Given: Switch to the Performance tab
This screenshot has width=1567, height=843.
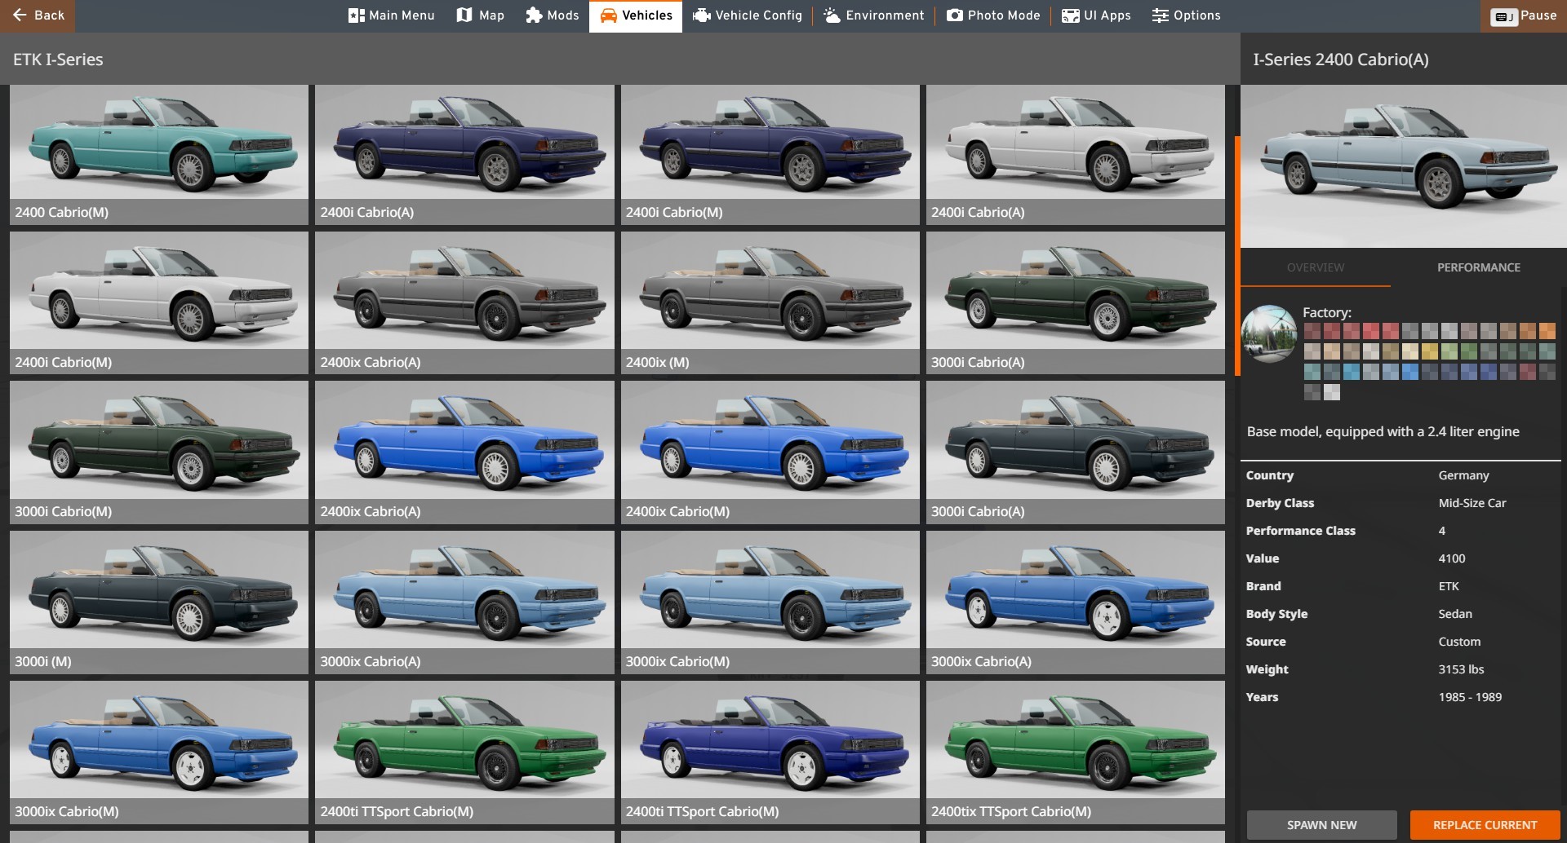Looking at the screenshot, I should point(1478,267).
